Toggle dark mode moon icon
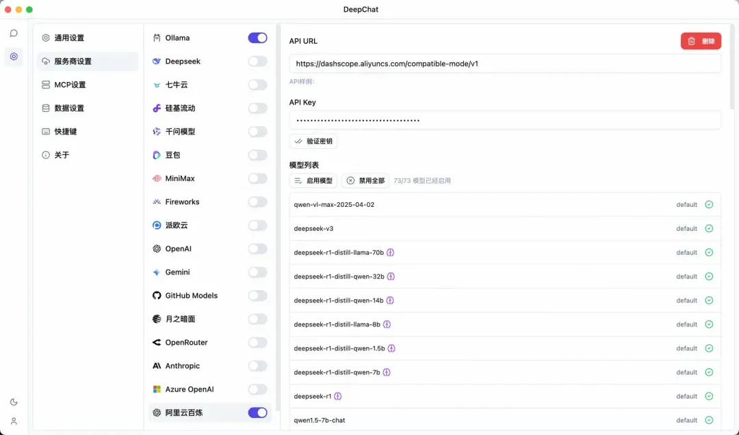739x435 pixels. click(14, 402)
